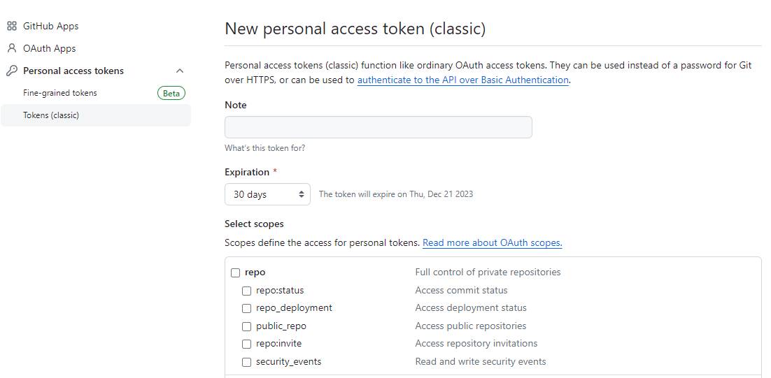This screenshot has width=771, height=378.
Task: Click the Note text input field
Action: (378, 127)
